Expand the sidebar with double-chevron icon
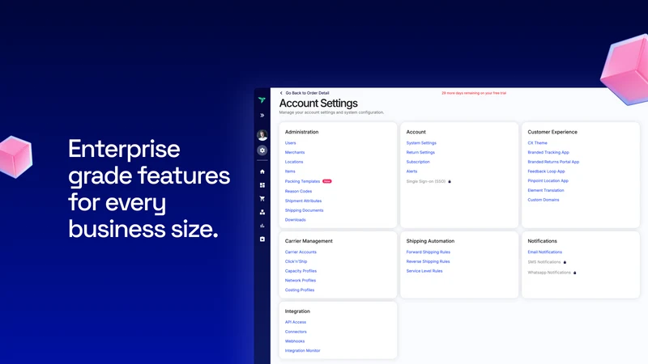This screenshot has width=648, height=364. 262,116
